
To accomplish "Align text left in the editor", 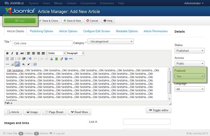I will (x=29, y=53).
